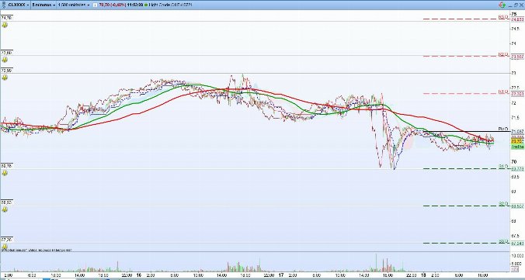Image resolution: width=525 pixels, height=280 pixels.
Task: Click the yellow current price tag on axis
Action: (x=517, y=141)
